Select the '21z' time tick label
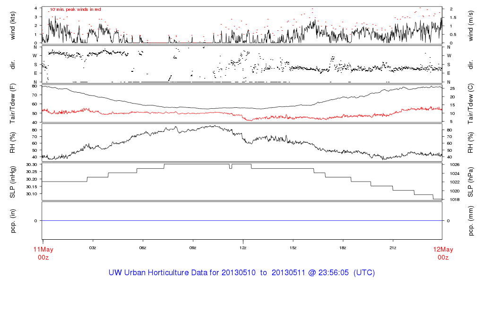Viewport: 484px width, 331px height. (x=393, y=248)
